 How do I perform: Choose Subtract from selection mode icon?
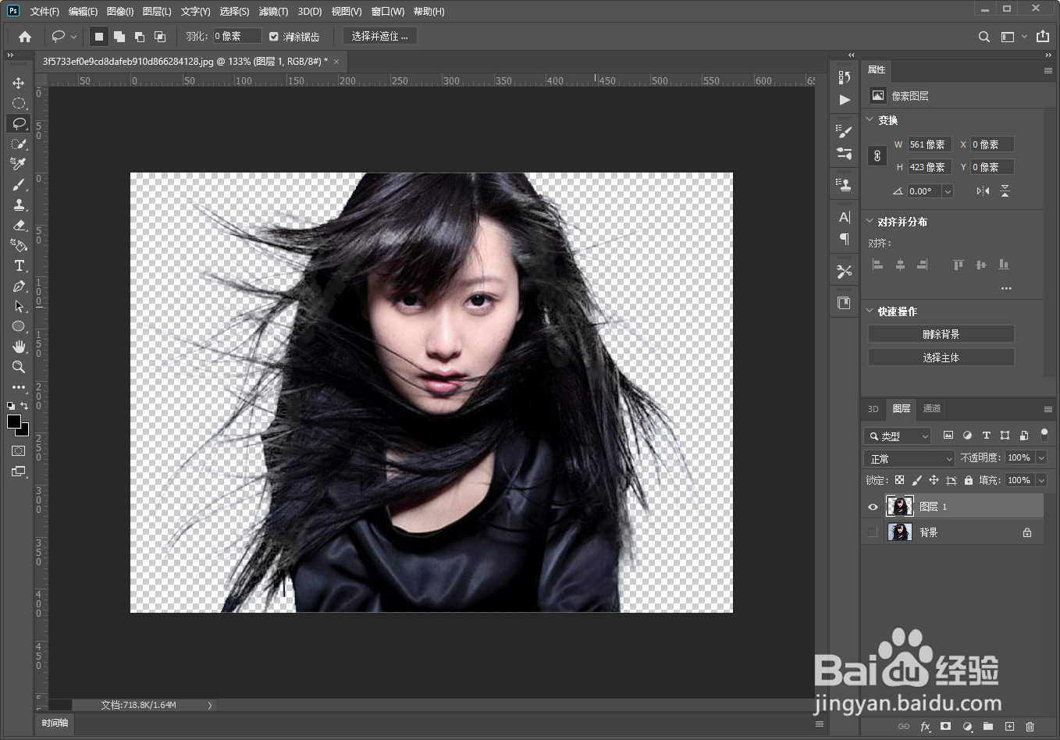140,37
